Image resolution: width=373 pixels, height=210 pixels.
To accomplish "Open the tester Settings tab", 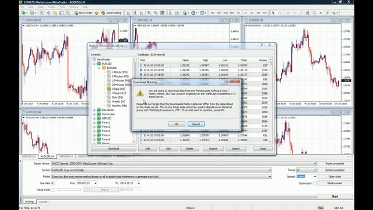I will 30,202.
